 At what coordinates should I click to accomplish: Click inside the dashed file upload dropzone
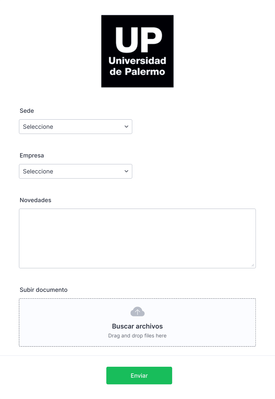click(x=137, y=322)
